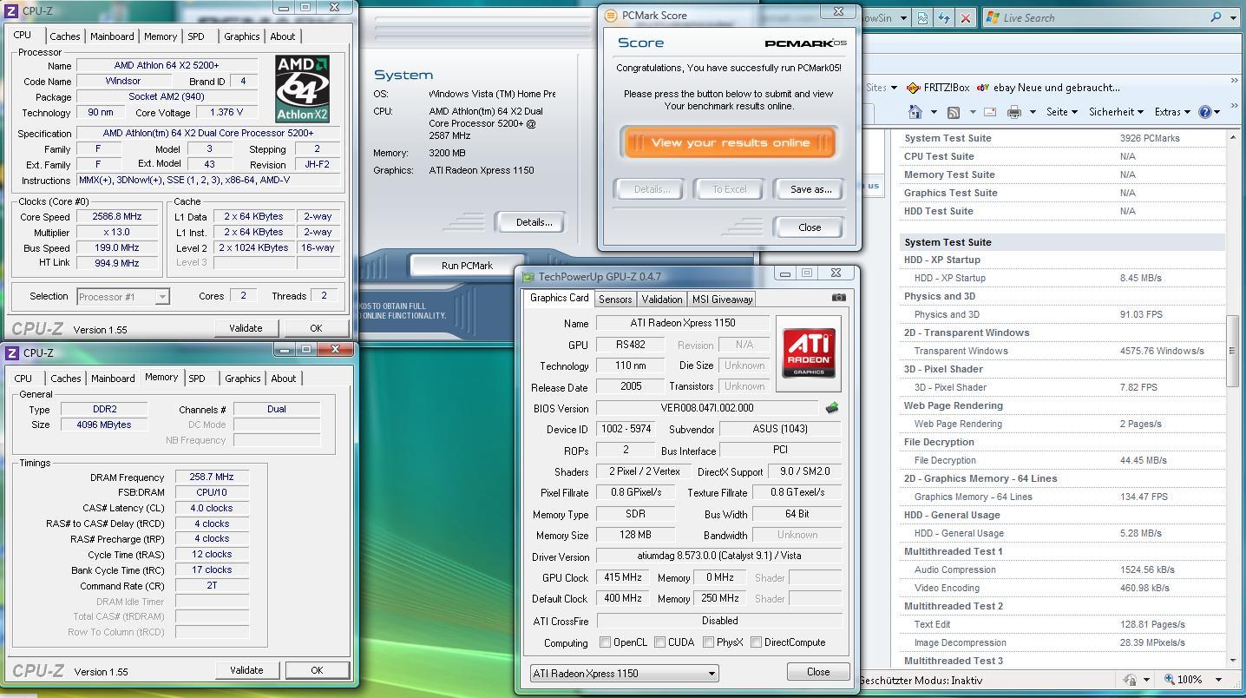Click the AMD Athlon 64 X2 logo in CPU-Z
Viewport: 1246px width, 698px height.
(302, 89)
